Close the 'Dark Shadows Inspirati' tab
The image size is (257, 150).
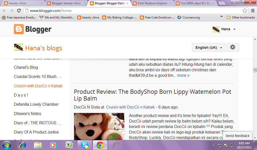(x=170, y=3)
